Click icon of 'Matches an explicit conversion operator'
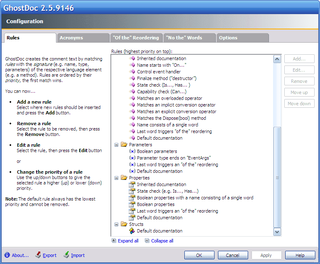 (132, 111)
